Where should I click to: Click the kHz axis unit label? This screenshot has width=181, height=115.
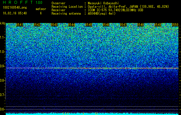(3, 23)
